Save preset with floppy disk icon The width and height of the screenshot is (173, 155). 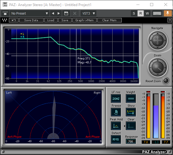point(66,13)
